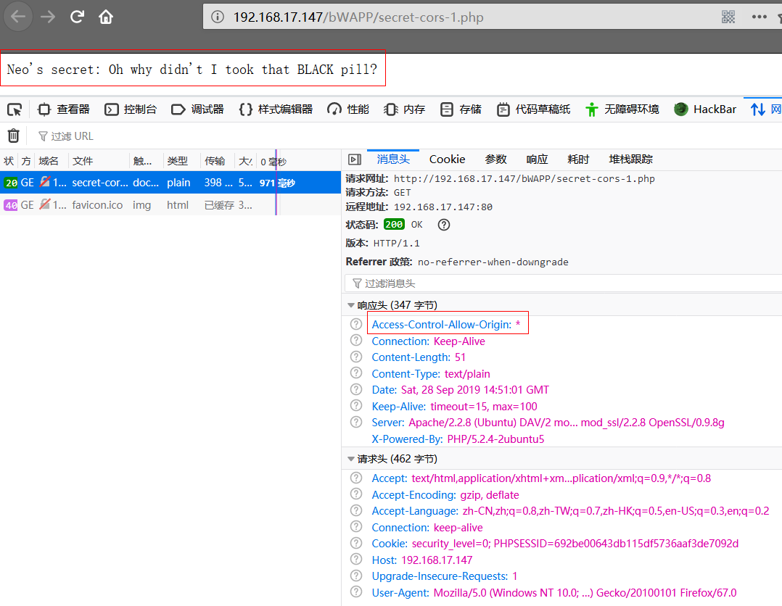This screenshot has height=606, width=782.
Task: Go to the browser home page
Action: (x=106, y=17)
